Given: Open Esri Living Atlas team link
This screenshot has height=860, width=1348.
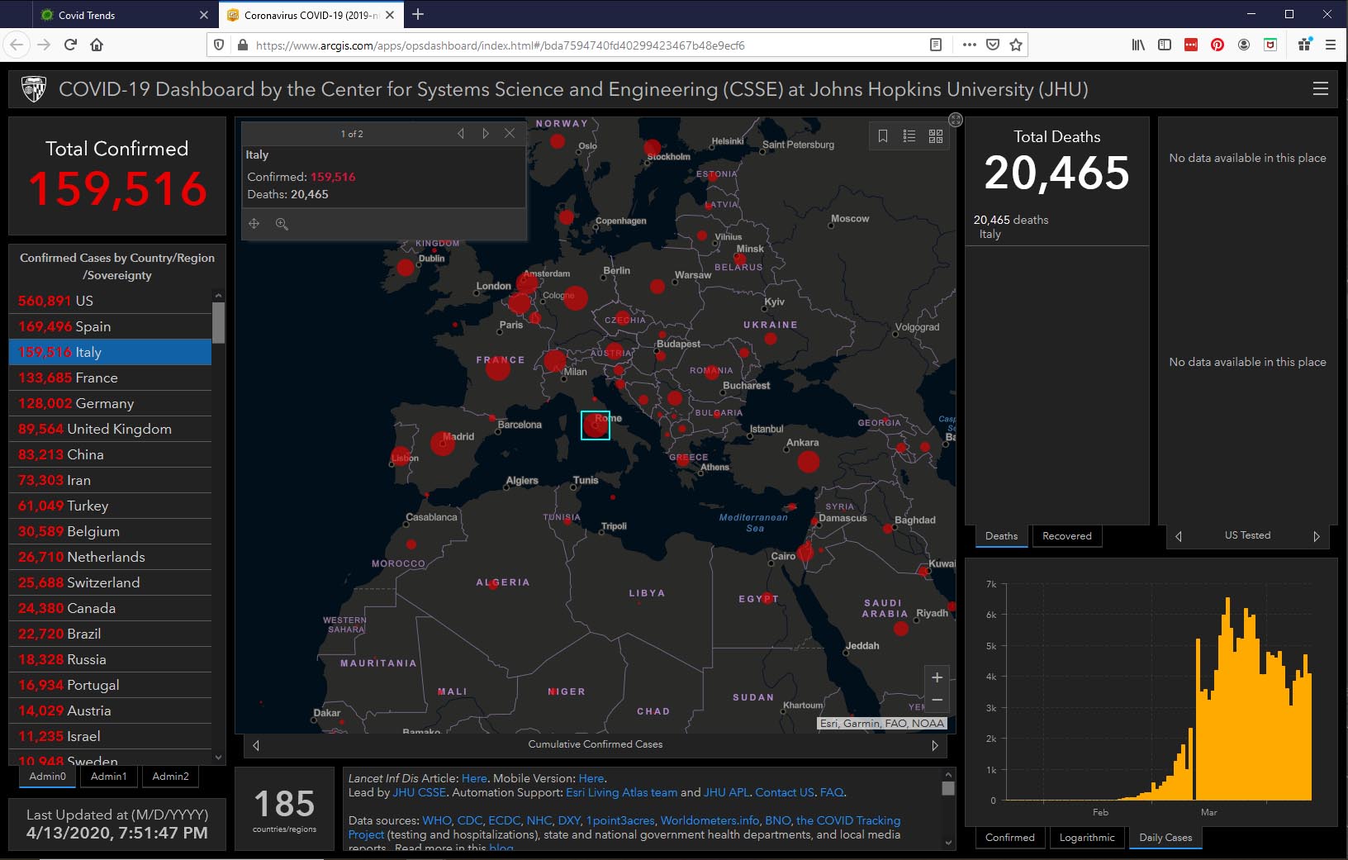Looking at the screenshot, I should 621,792.
